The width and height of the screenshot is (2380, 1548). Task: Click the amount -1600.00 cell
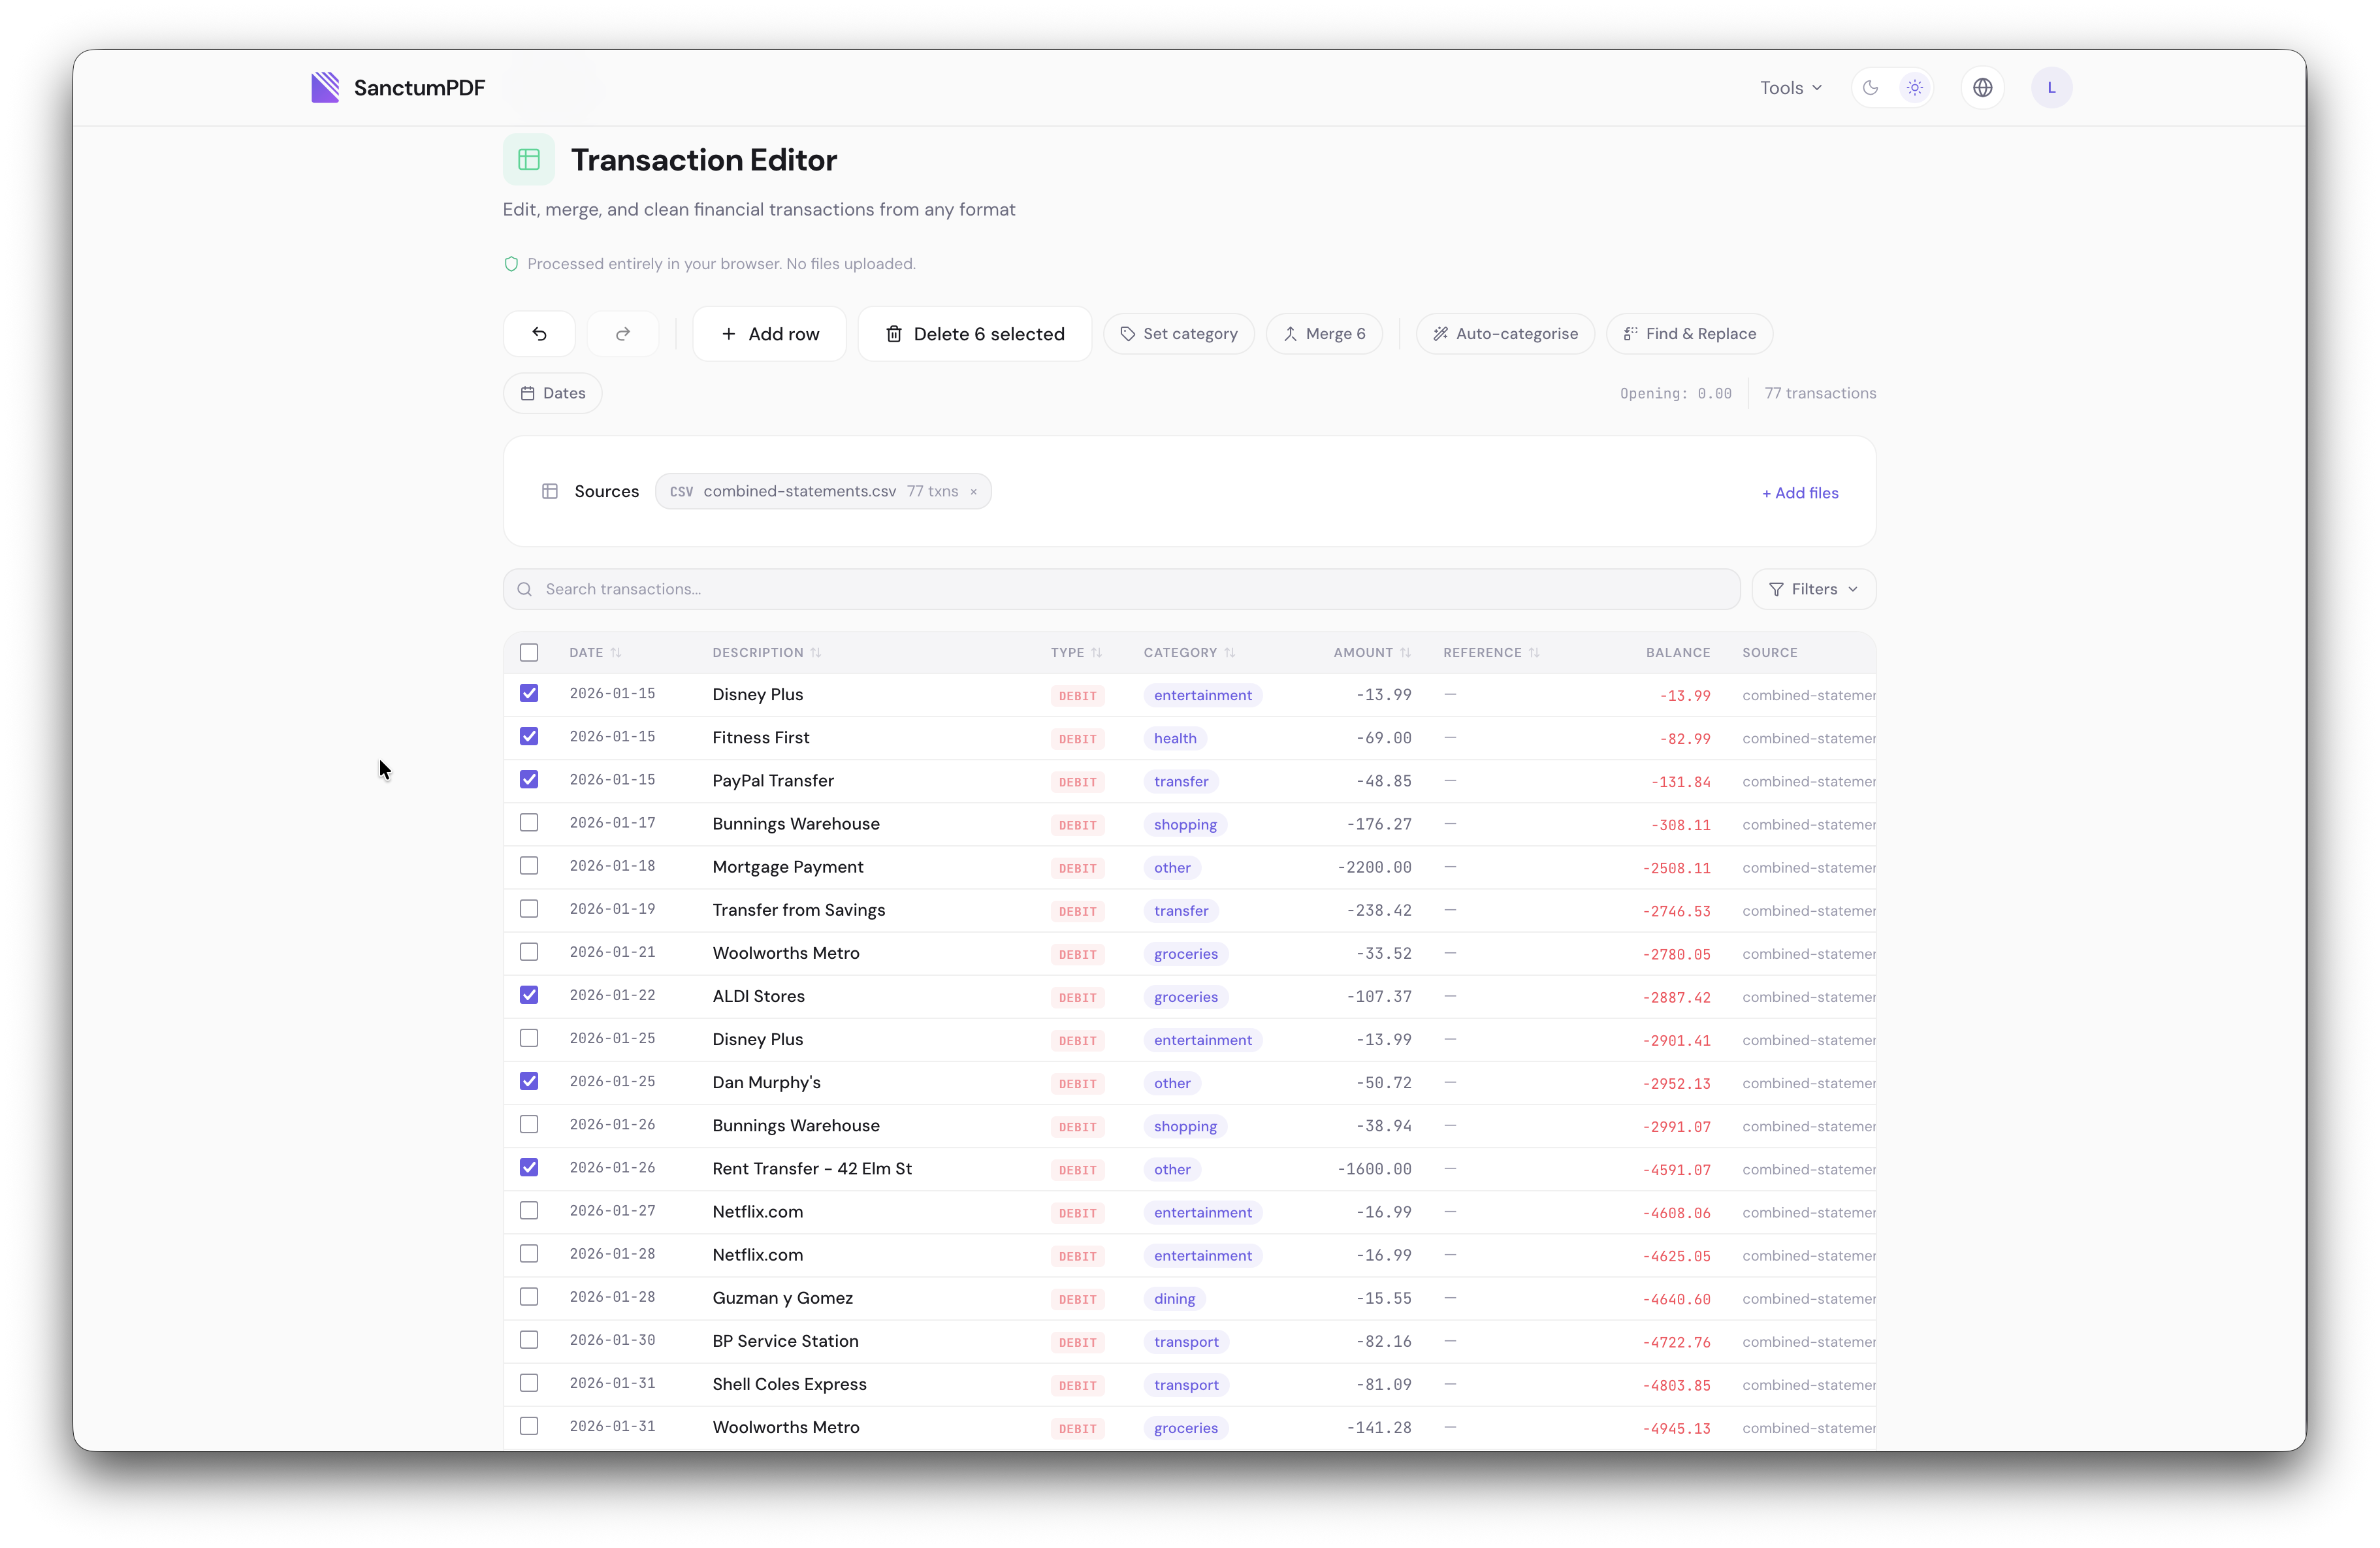click(x=1374, y=1169)
